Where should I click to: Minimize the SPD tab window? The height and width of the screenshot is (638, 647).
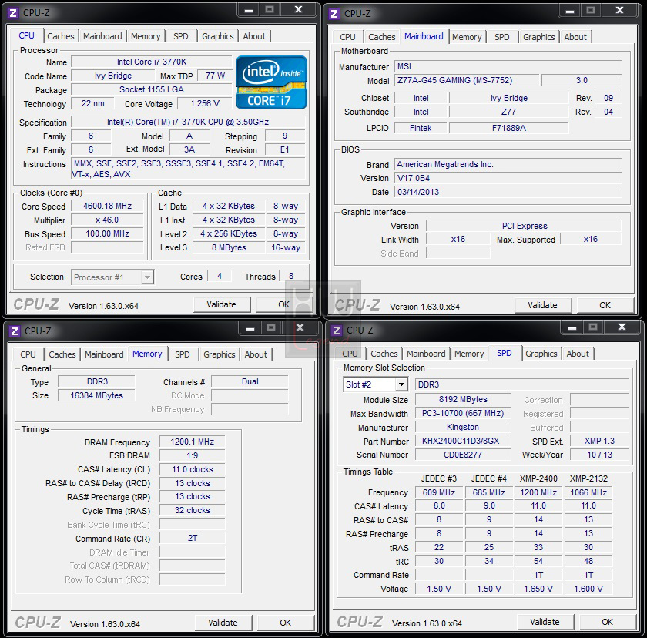tap(572, 328)
